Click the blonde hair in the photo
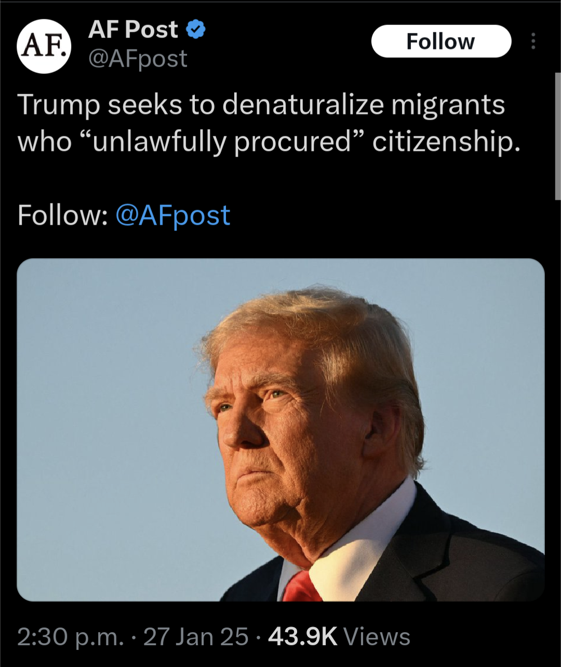Image resolution: width=561 pixels, height=667 pixels. pos(322,333)
